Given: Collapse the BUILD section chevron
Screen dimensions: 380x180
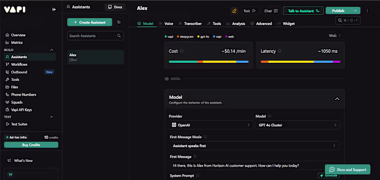Looking at the screenshot, I should coord(52,50).
